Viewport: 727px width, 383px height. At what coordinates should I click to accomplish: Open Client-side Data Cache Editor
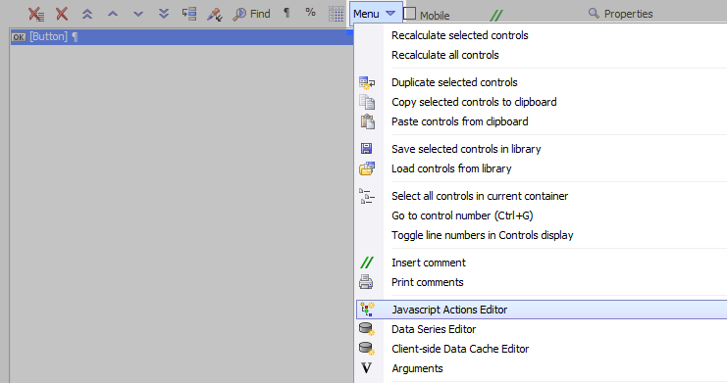tap(460, 349)
